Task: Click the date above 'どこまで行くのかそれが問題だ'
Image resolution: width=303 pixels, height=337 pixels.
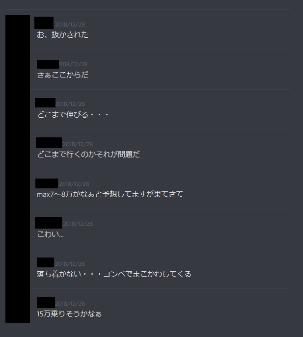Action: click(x=78, y=144)
